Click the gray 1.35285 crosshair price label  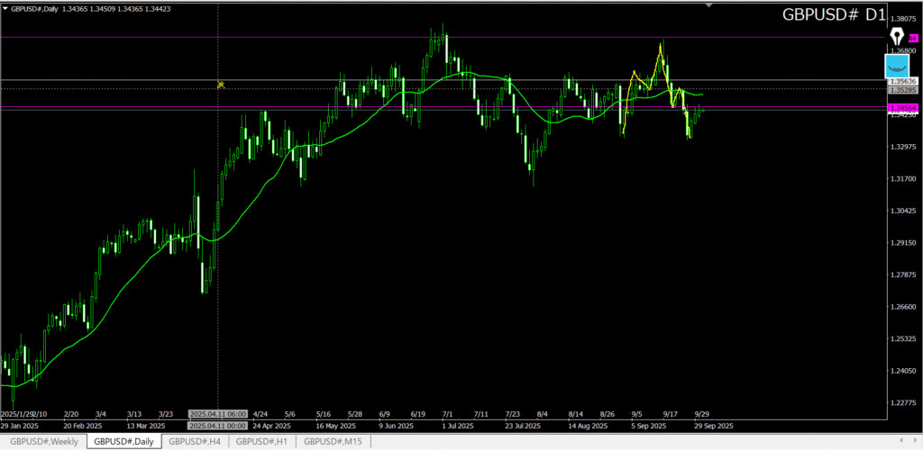pos(902,90)
